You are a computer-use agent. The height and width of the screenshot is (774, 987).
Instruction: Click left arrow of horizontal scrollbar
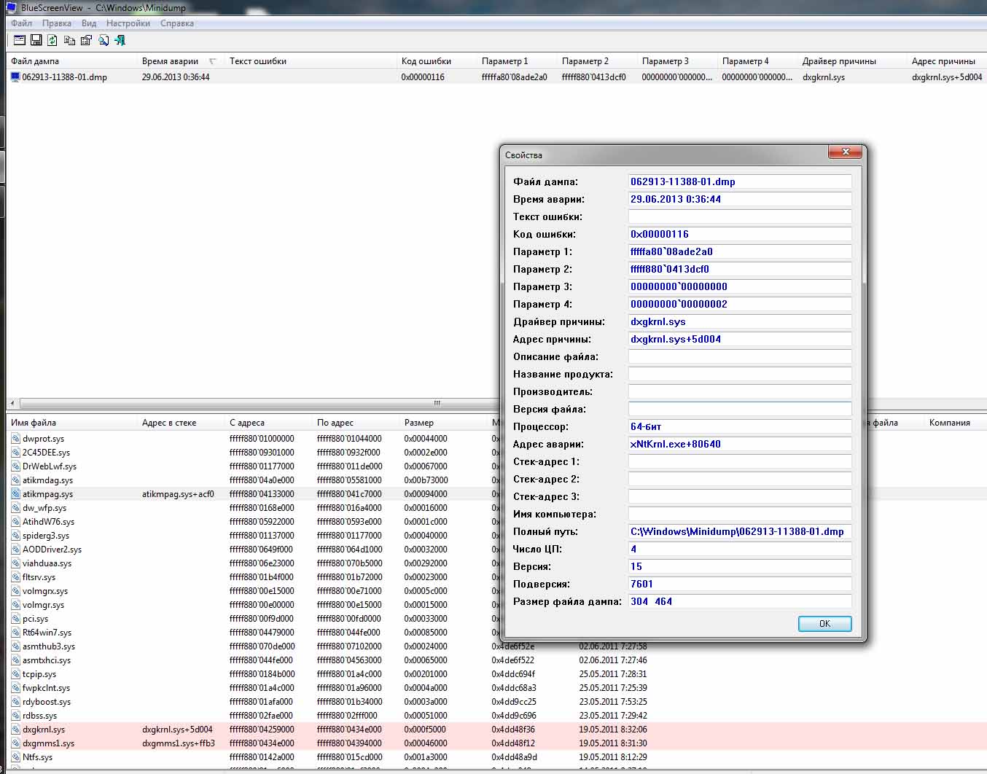click(x=12, y=403)
